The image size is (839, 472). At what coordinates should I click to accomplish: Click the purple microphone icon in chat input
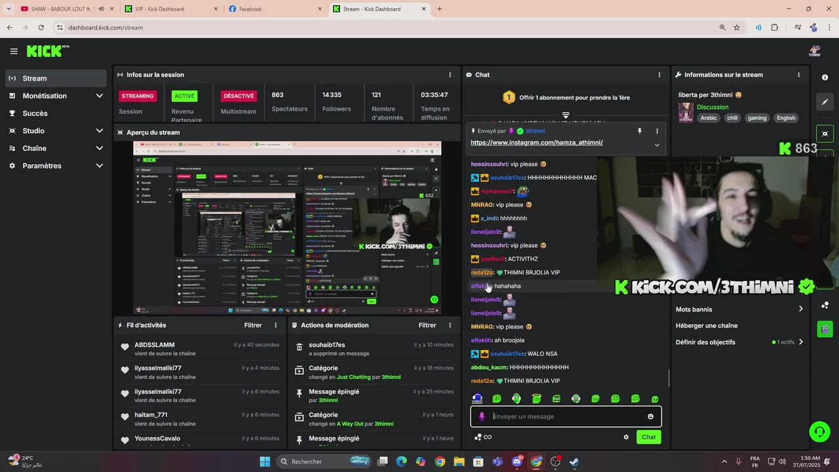click(x=482, y=416)
